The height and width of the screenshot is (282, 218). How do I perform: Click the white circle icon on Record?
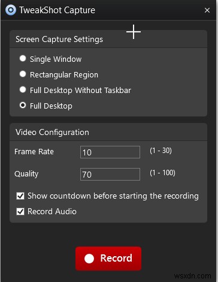click(x=89, y=259)
